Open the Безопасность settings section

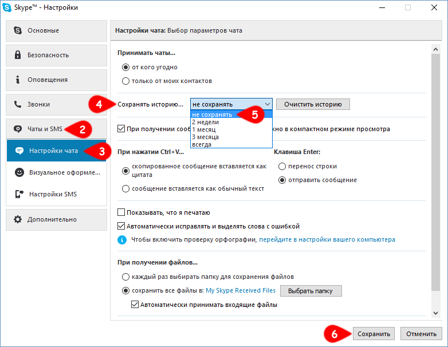[x=56, y=55]
